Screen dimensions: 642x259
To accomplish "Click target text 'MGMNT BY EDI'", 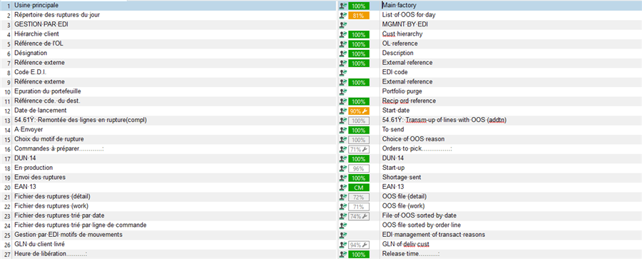I will click(x=405, y=24).
